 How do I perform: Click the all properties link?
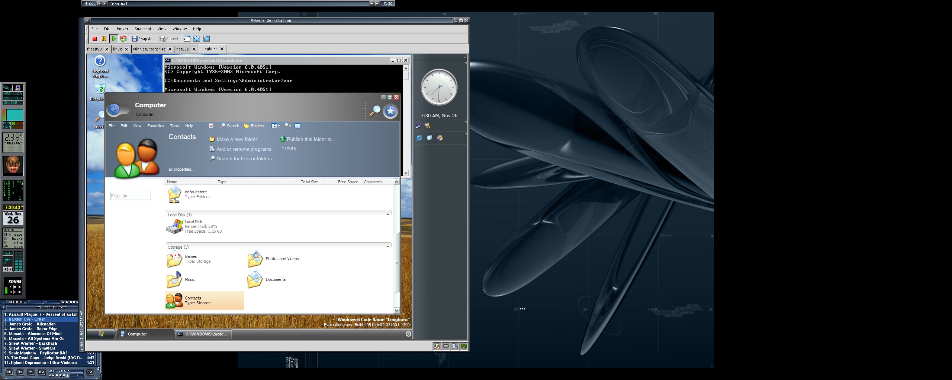pos(181,169)
